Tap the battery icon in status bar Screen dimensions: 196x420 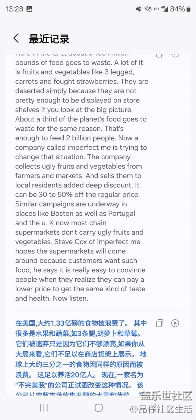188,9
